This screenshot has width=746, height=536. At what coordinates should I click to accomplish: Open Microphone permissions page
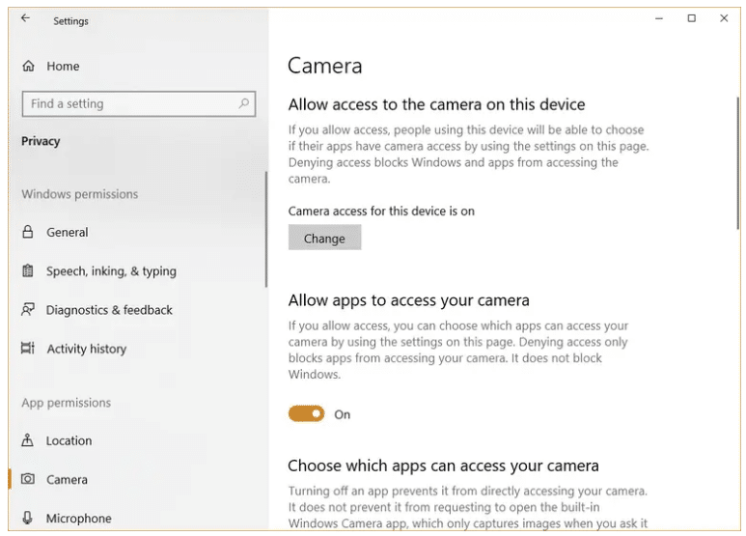click(79, 519)
